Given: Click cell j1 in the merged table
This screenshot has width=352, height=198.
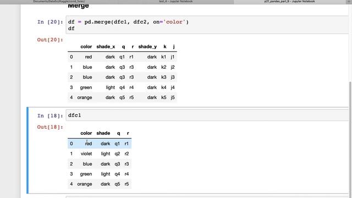Looking at the screenshot, I should 173,57.
